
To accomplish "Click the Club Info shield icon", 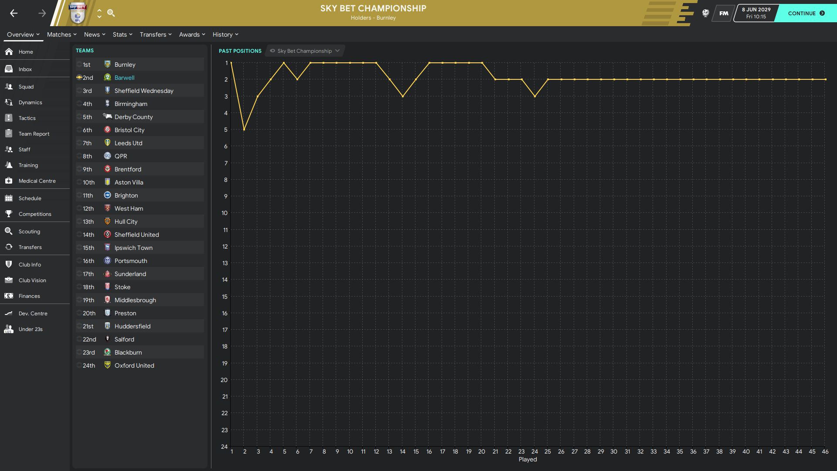I will (x=9, y=264).
